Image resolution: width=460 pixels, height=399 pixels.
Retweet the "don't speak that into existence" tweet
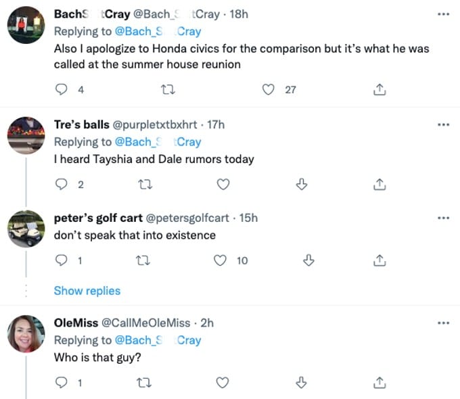point(143,260)
